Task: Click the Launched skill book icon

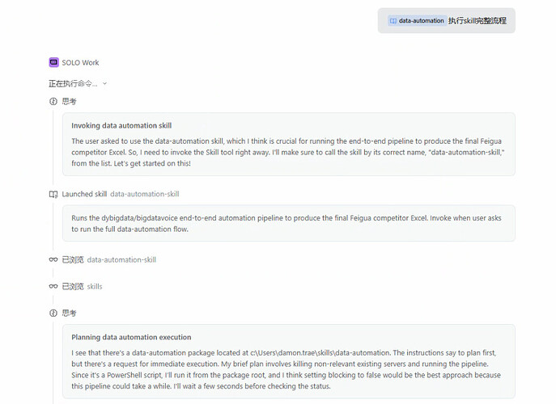Action: pyautogui.click(x=53, y=194)
